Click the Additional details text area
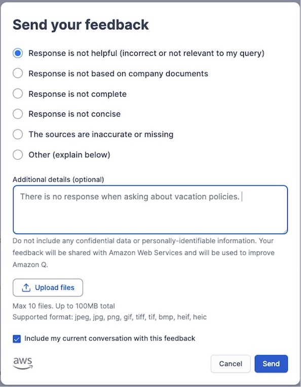The image size is (301, 387). (150, 210)
